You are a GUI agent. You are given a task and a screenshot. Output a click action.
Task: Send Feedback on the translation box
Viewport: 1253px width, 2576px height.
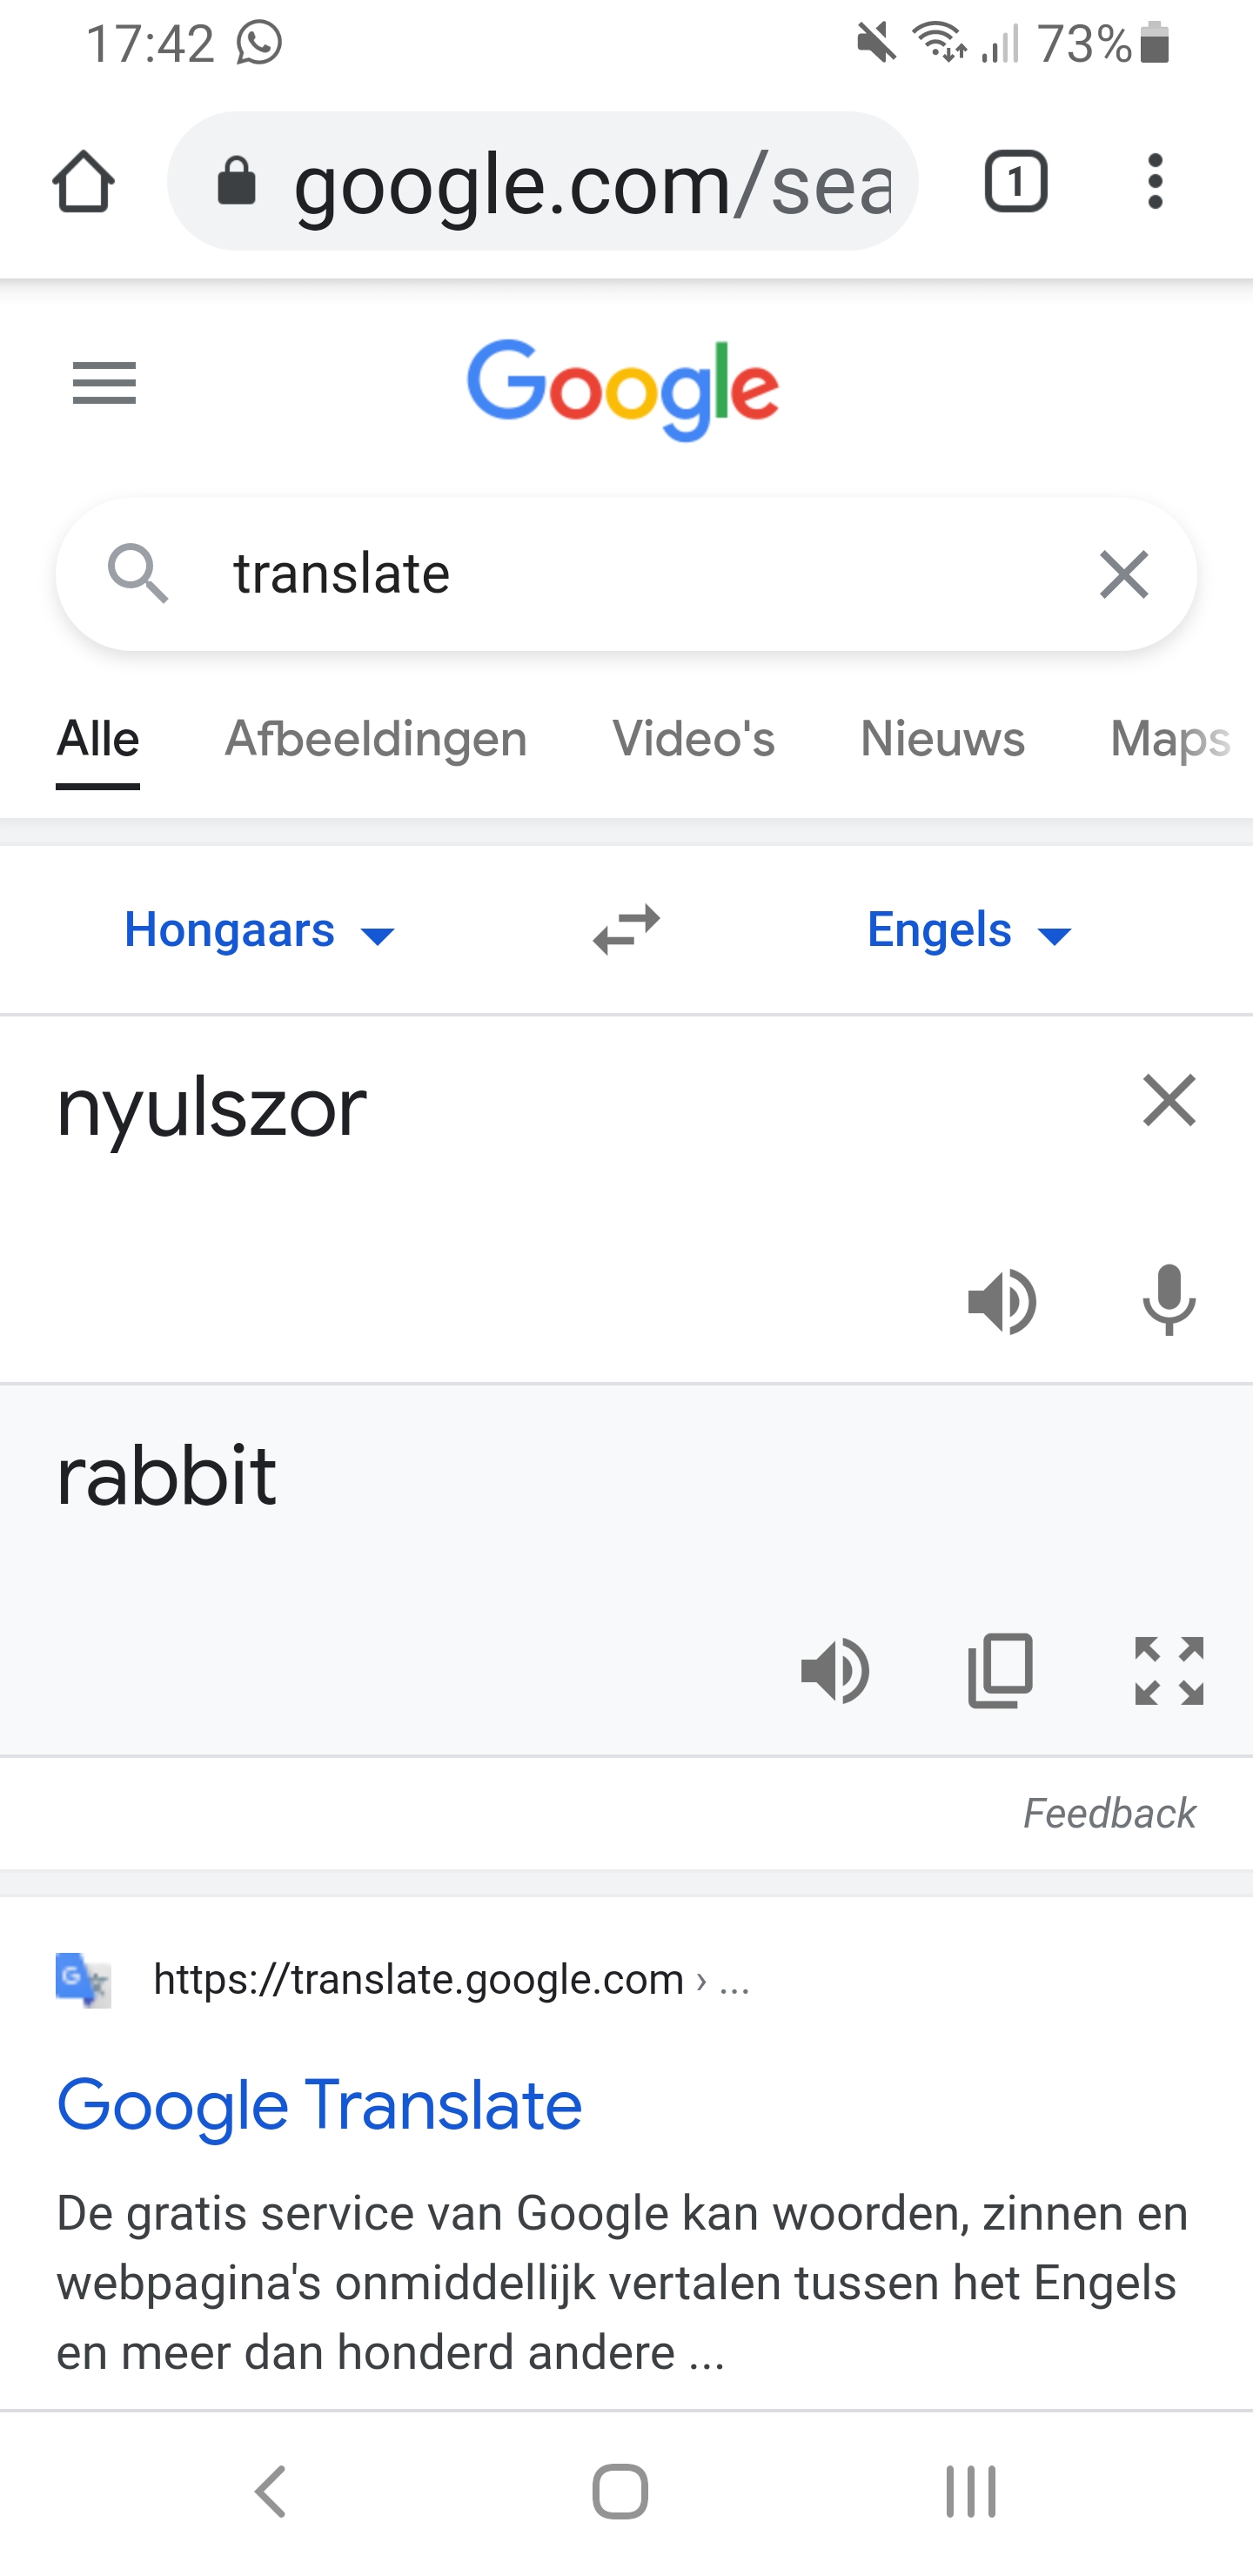point(1109,1814)
